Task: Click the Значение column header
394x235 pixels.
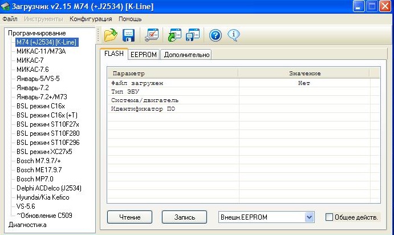Action: 304,74
